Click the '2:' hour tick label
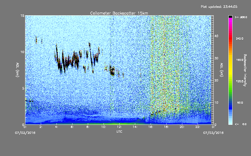 (x=41, y=127)
